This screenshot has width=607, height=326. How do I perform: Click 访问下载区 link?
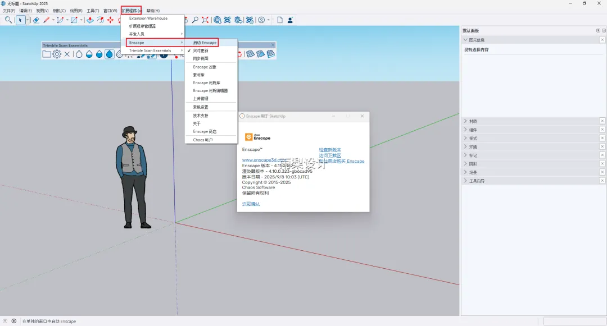pyautogui.click(x=330, y=155)
